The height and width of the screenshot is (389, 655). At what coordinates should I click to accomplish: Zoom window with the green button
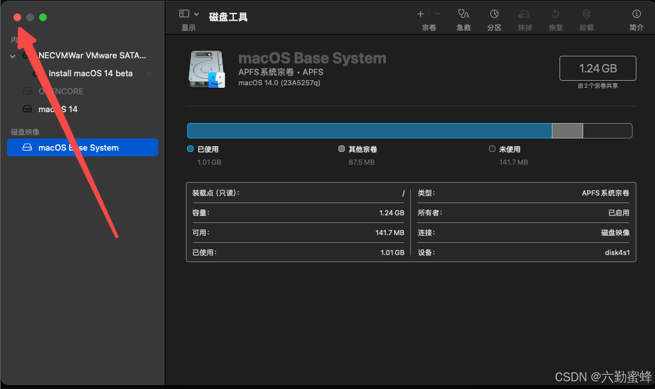tap(43, 17)
